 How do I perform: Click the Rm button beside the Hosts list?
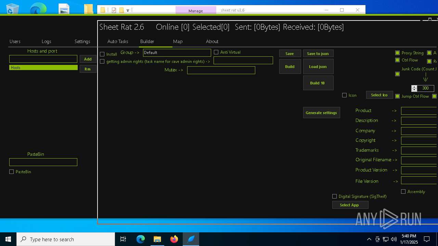(x=88, y=69)
